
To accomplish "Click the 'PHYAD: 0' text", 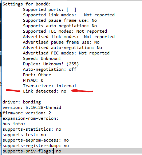I will pos(33,80).
